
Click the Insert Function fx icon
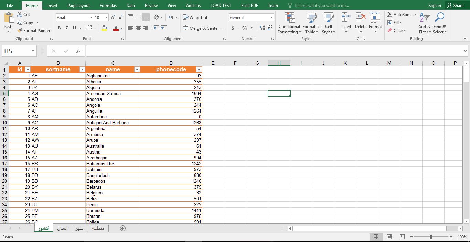point(78,51)
